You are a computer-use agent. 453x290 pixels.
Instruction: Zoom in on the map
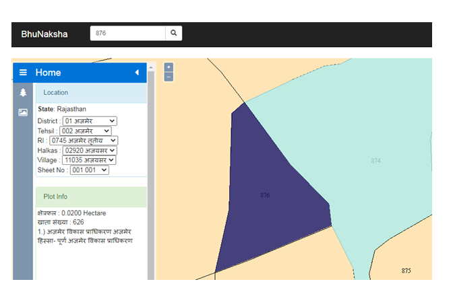pos(169,67)
